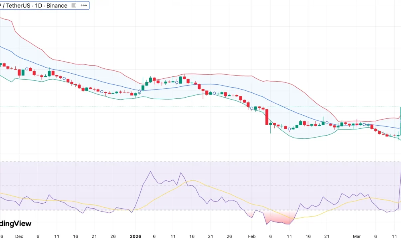Click the flag icon in the chart legend
The image size is (401, 240).
click(73, 6)
